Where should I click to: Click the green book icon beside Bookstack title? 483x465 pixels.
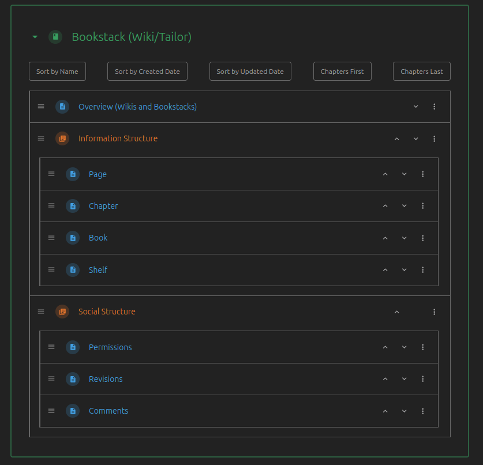[55, 37]
